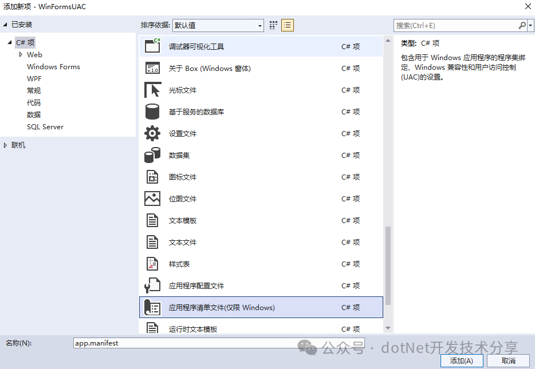
Task: Choose the cursor file icon
Action: [x=152, y=90]
